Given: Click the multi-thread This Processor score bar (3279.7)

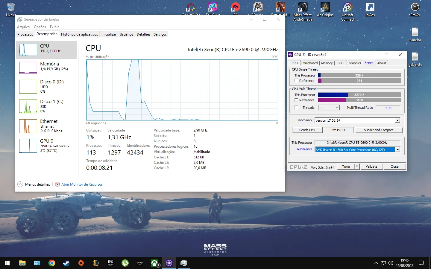Looking at the screenshot, I should pos(359,95).
